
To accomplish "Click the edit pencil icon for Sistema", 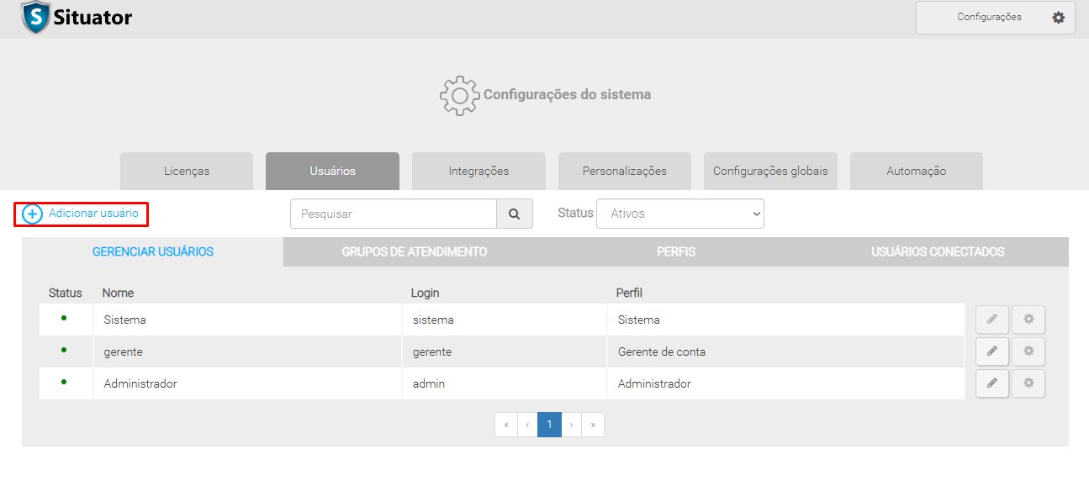I will click(x=991, y=320).
